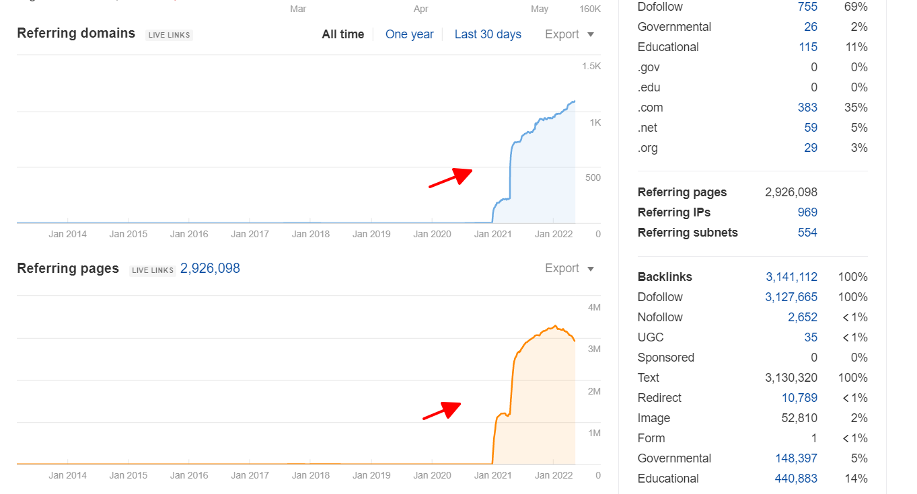
Task: Open Export dropdown for Referring pages
Action: (x=569, y=268)
